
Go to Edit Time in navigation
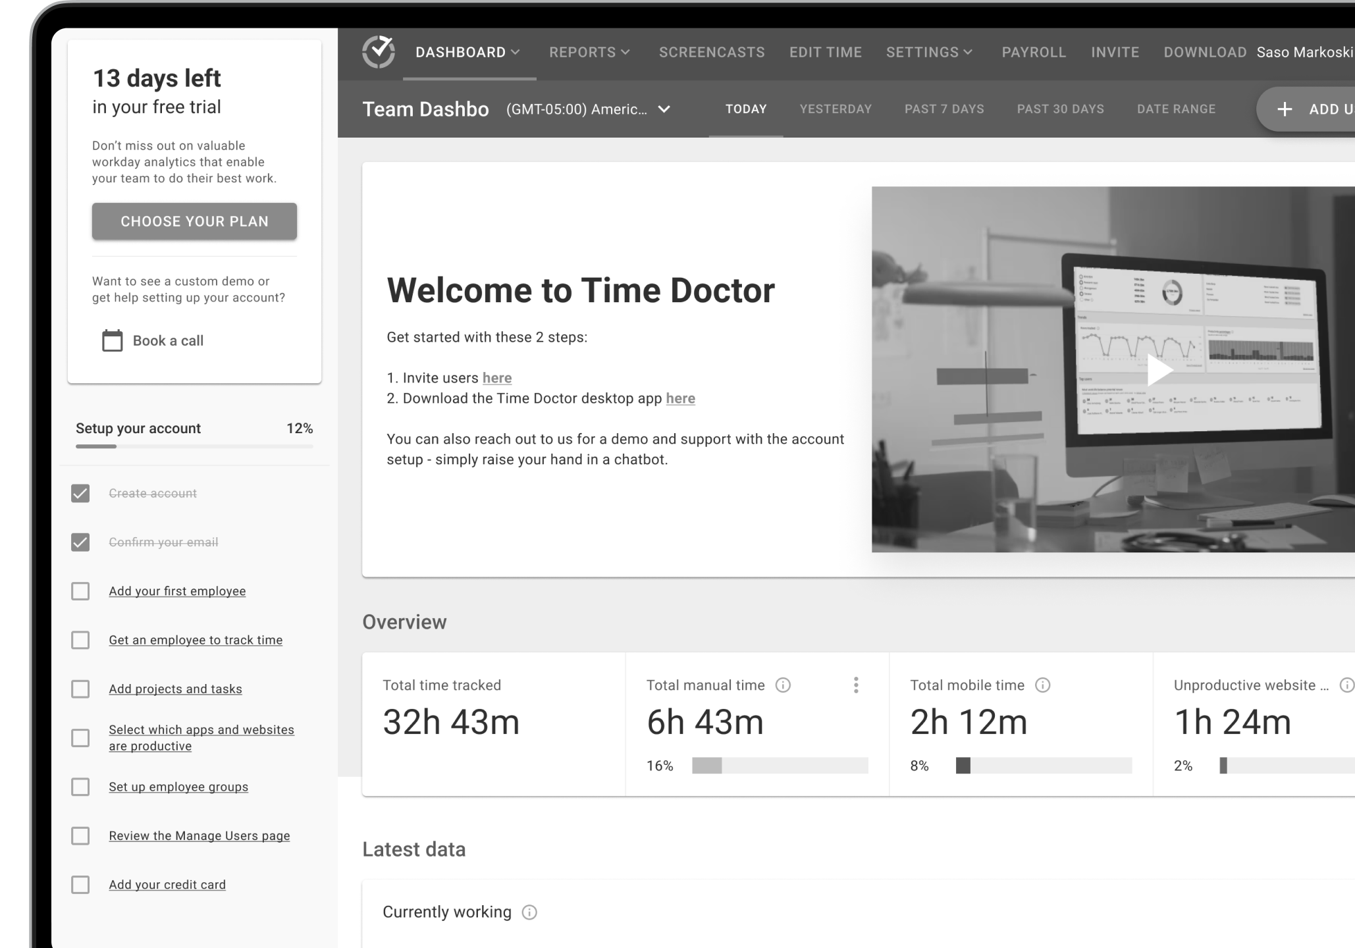click(826, 52)
